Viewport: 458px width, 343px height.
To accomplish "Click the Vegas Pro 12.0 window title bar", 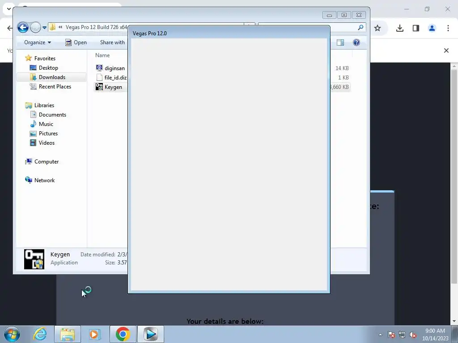I will pyautogui.click(x=229, y=33).
